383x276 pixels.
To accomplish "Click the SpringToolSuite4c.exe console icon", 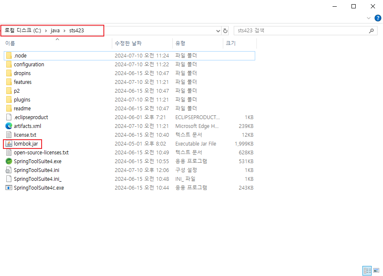I will pos(9,188).
